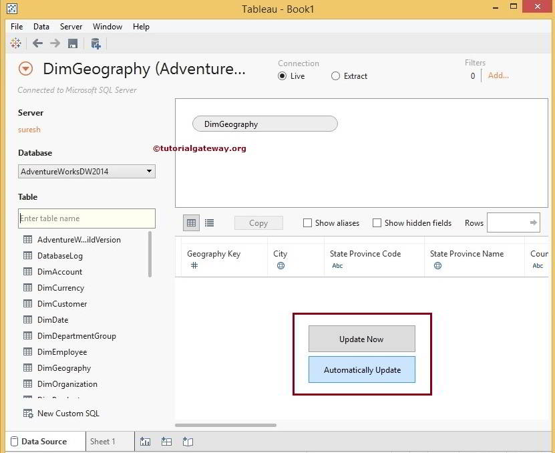
Task: Switch to the Sheet 1 tab
Action: pyautogui.click(x=103, y=442)
